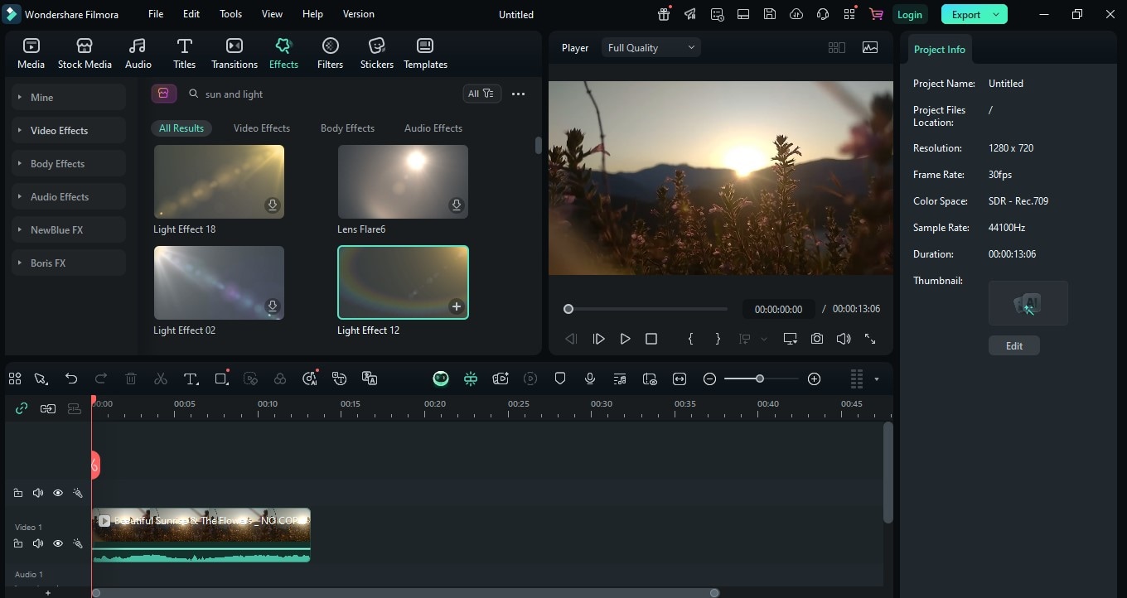Open the more options ellipsis in effects
The image size is (1127, 598).
click(x=518, y=94)
